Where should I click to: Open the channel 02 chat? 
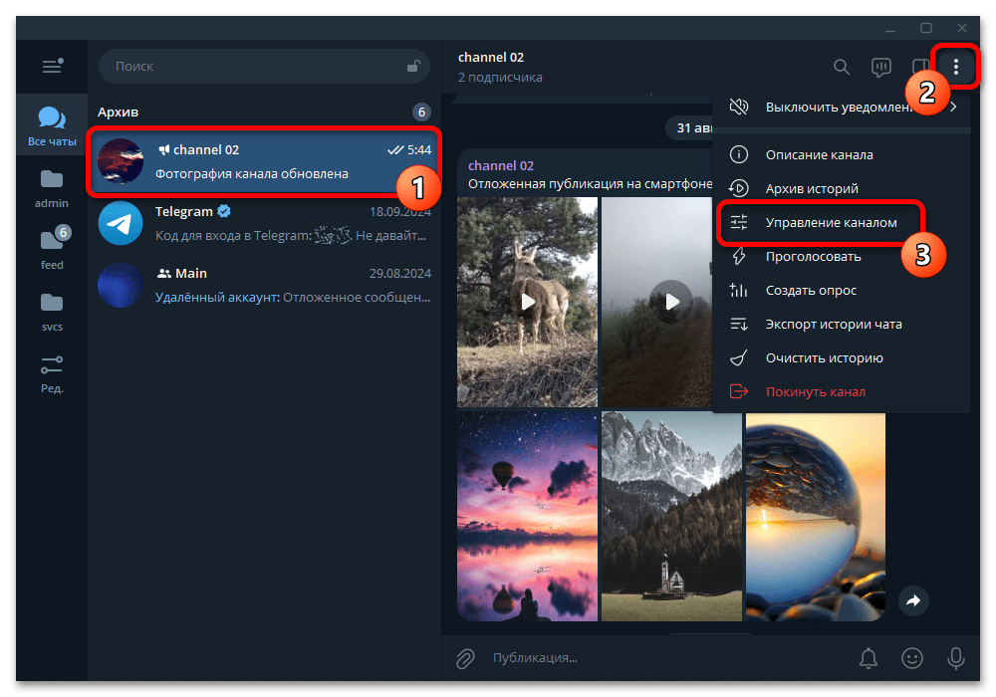tap(264, 161)
